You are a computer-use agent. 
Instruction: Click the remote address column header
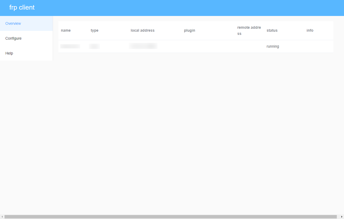tap(249, 30)
